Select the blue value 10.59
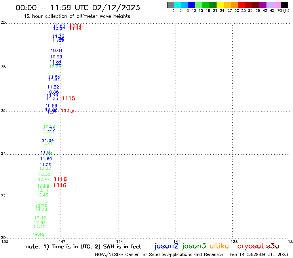 pos(51,106)
